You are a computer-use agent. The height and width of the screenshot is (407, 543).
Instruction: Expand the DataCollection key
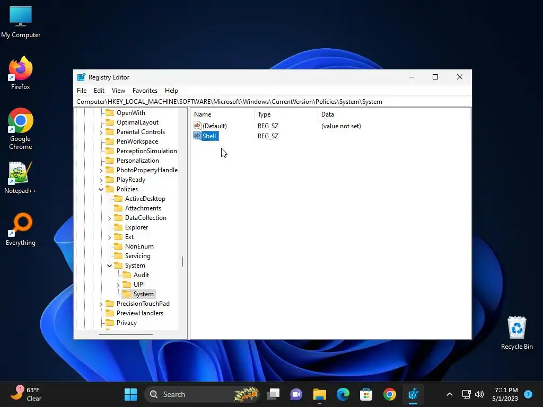(x=109, y=218)
